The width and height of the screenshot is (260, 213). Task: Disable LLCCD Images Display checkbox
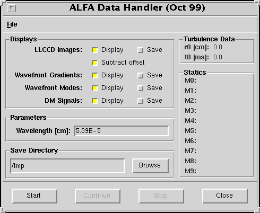click(95, 50)
